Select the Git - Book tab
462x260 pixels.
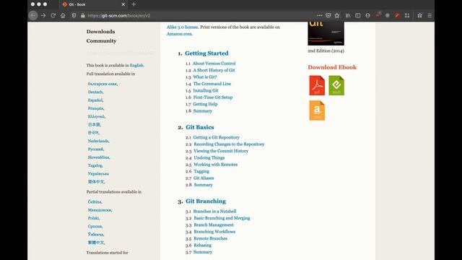[93, 4]
